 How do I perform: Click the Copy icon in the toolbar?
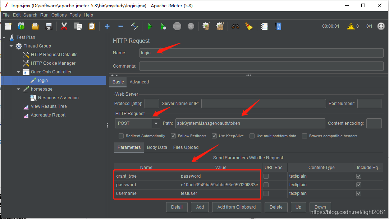point(78,26)
